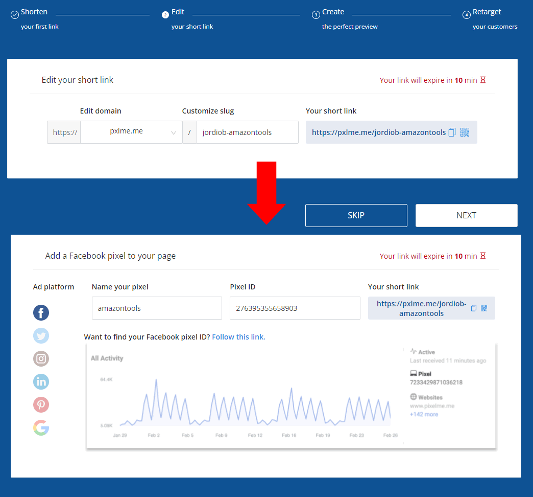Click the SKIP button
Viewport: 533px width, 497px height.
coord(356,215)
